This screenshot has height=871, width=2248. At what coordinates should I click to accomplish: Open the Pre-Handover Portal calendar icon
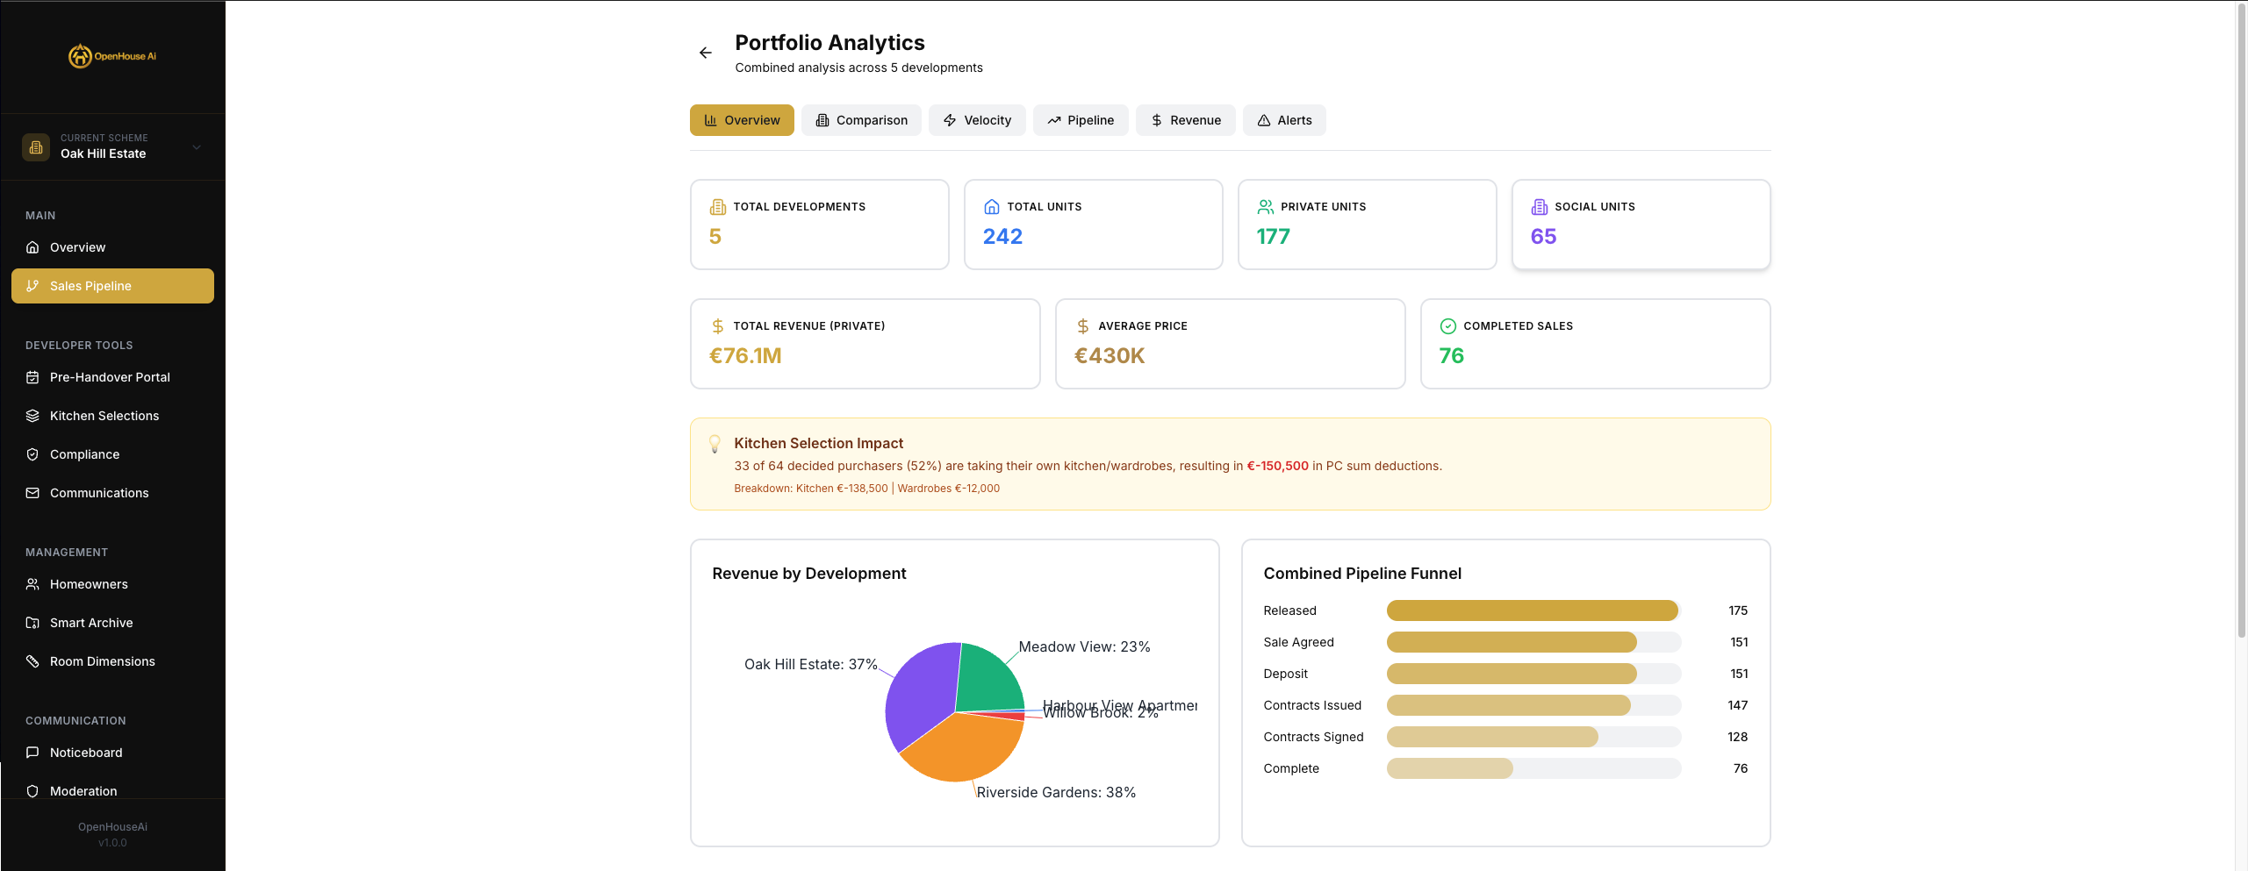[32, 377]
